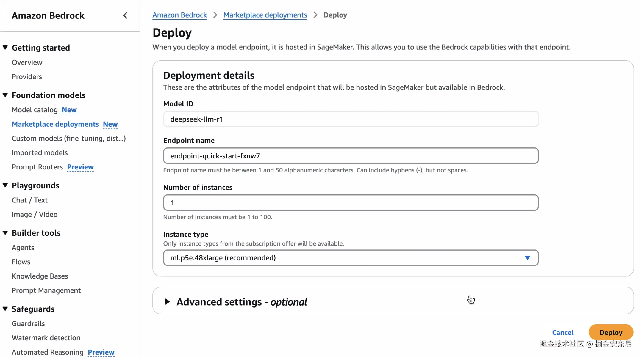Screen dimensions: 641x357
Task: Collapse the Builder tools section
Action: 5,233
